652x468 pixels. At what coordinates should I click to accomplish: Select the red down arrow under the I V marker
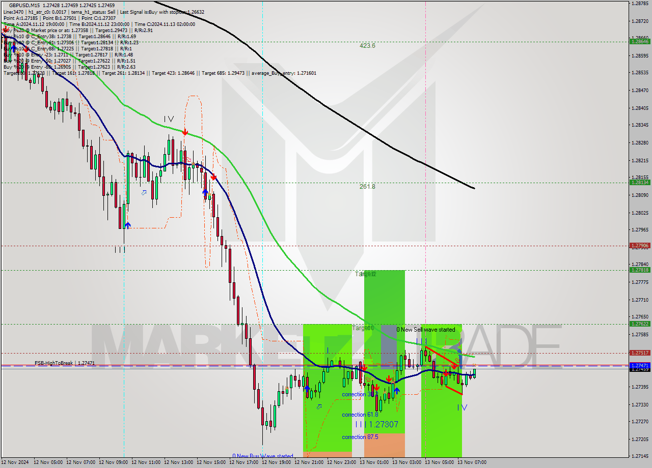pos(185,132)
